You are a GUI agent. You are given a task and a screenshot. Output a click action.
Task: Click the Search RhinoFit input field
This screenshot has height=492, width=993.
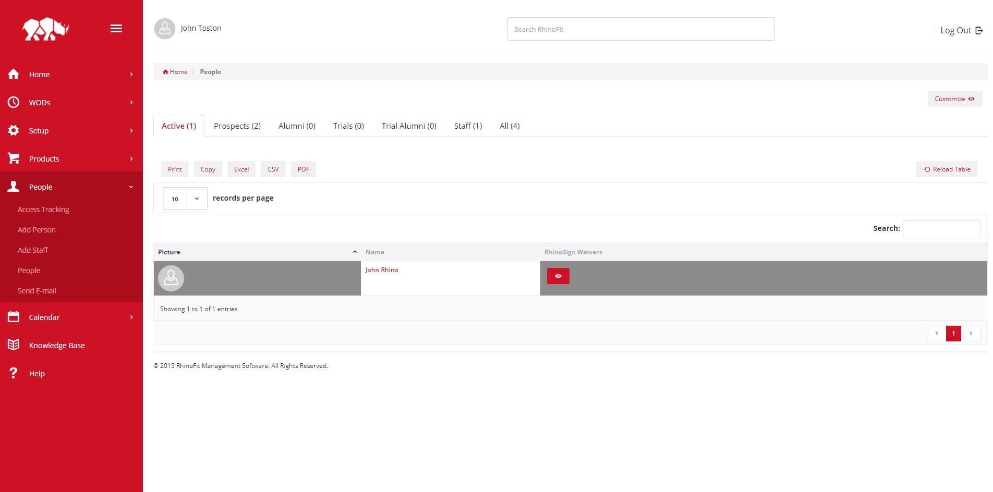click(640, 29)
